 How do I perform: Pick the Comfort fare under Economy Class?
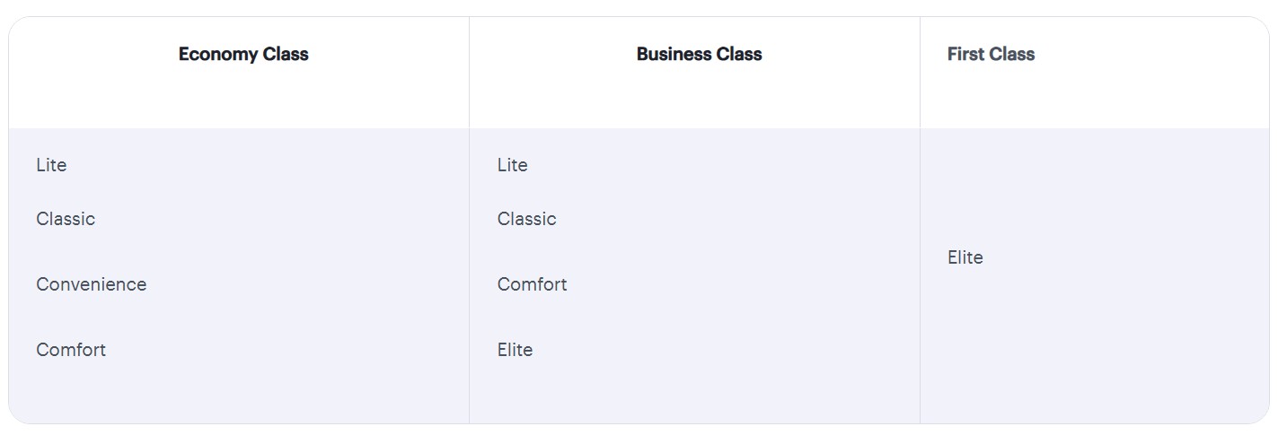(71, 350)
